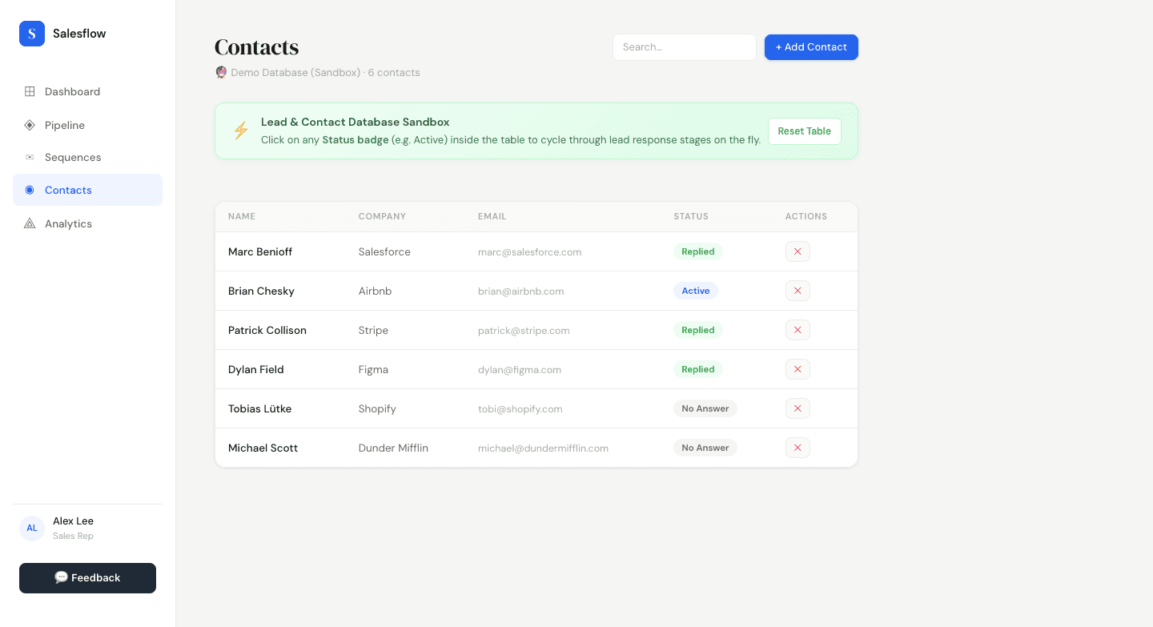The width and height of the screenshot is (1153, 627).
Task: Click the Salesflow brand name
Action: 79,34
